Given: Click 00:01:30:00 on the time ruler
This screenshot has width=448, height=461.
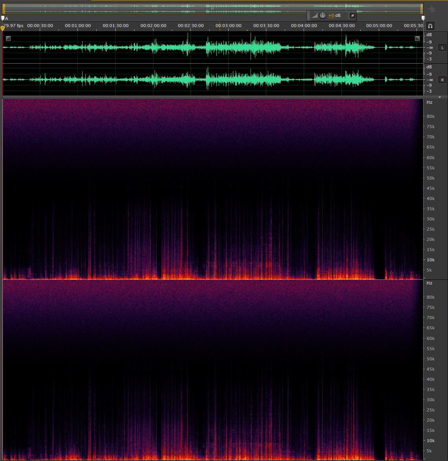Looking at the screenshot, I should [116, 26].
